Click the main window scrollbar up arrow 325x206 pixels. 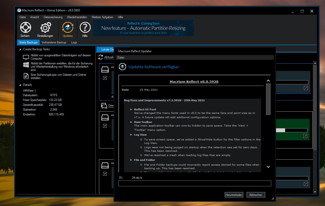click(315, 63)
